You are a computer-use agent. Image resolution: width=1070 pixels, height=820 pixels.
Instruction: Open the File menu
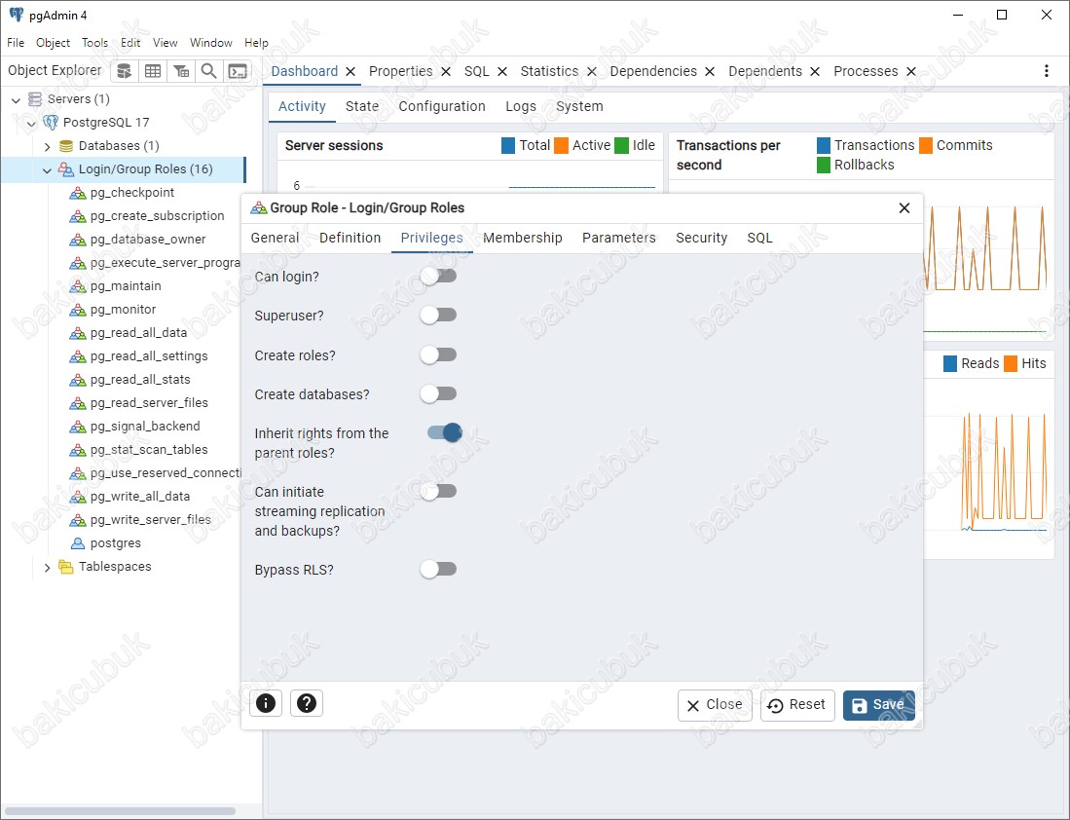tap(16, 42)
